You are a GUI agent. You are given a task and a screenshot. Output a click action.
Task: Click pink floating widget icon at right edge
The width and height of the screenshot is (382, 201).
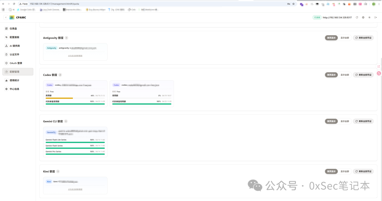379,73
